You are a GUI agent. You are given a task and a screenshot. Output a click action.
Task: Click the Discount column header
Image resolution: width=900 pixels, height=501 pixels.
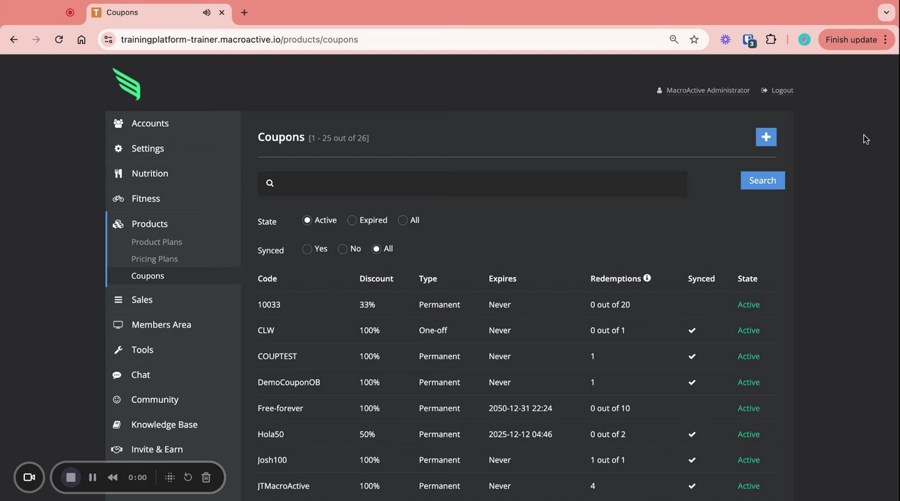tap(376, 278)
